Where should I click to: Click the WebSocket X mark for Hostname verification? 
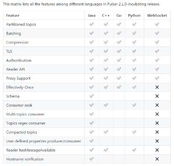157,159
